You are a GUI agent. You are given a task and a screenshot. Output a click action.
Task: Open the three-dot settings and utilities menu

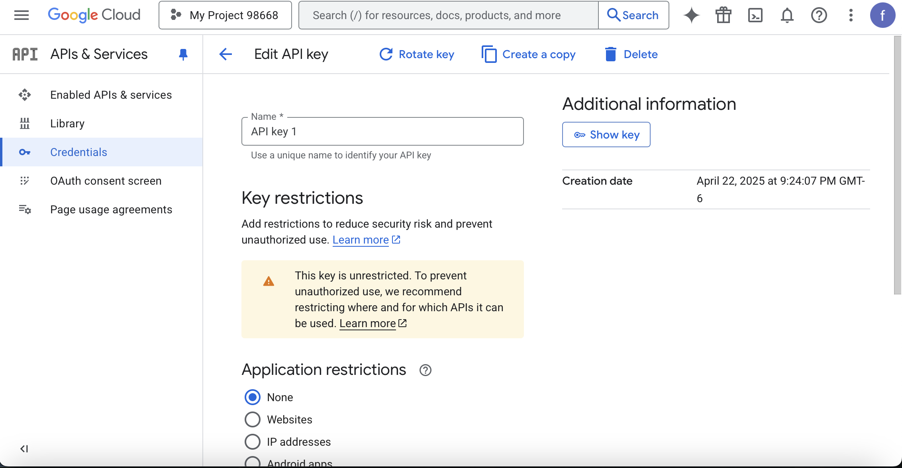tap(851, 15)
